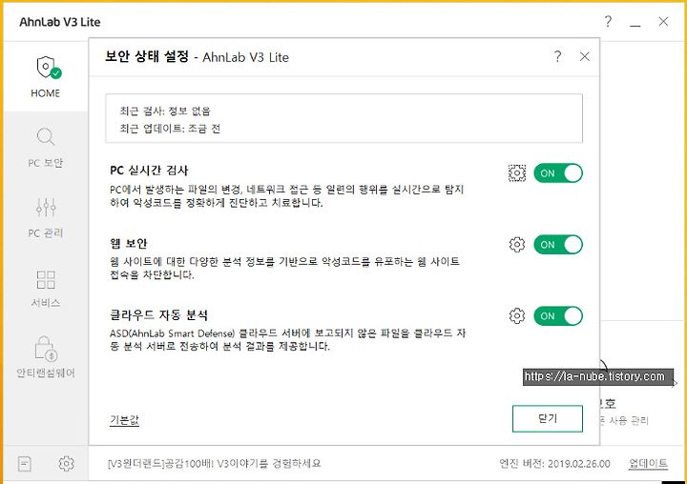Screen dimensions: 687x484
Task: Open PC 관리 sliders section
Action: point(46,217)
